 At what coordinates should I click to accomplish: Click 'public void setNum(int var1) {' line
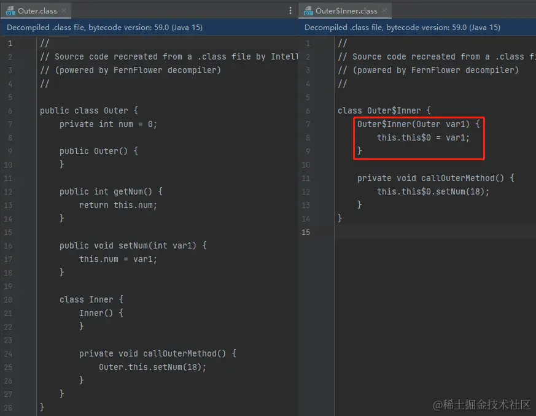[133, 245]
